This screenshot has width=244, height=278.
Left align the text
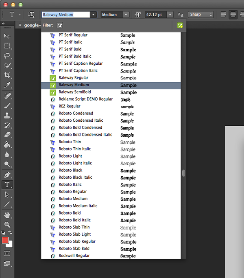pyautogui.click(x=223, y=15)
